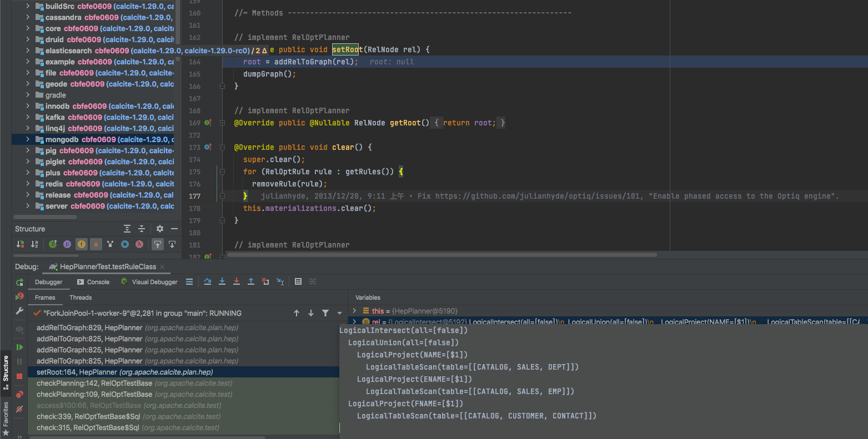Viewport: 868px width, 439px height.
Task: Open View Breakpoints icon
Action: [x=19, y=395]
